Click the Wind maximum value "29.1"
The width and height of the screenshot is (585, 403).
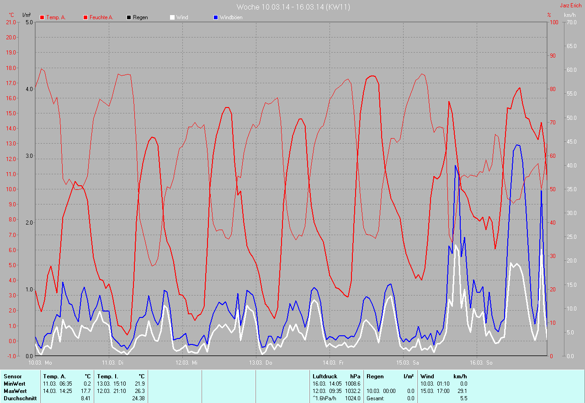(462, 391)
